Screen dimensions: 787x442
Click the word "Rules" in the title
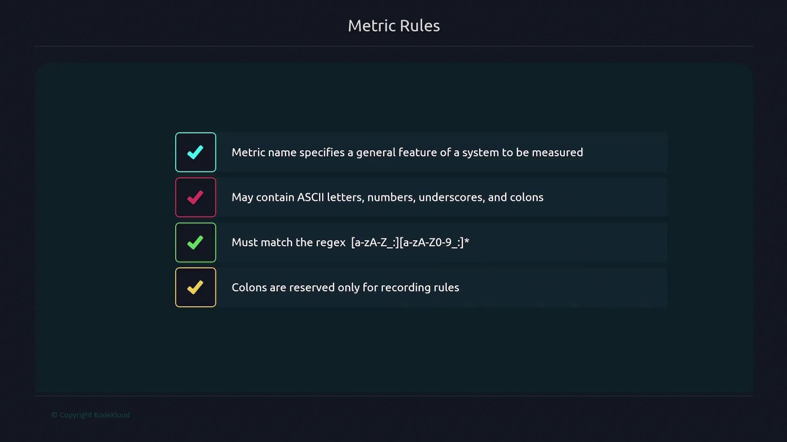[419, 26]
